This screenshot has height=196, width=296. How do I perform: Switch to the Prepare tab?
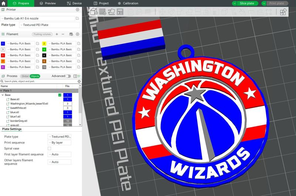click(x=21, y=3)
